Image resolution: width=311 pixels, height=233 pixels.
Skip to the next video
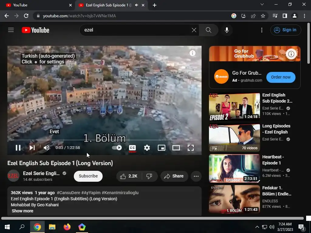pos(32,148)
